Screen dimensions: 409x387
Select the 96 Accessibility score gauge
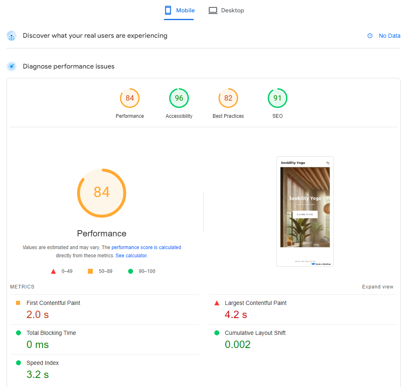179,98
